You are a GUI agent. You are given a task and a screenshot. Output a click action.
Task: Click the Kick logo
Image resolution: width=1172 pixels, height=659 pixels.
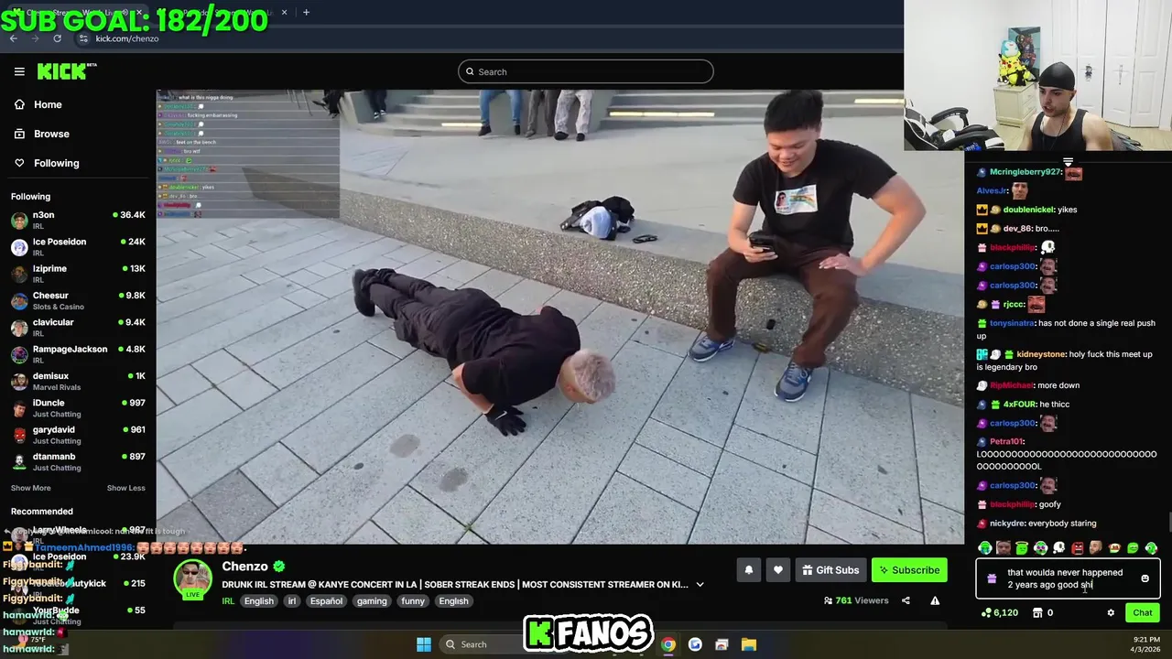click(x=66, y=71)
